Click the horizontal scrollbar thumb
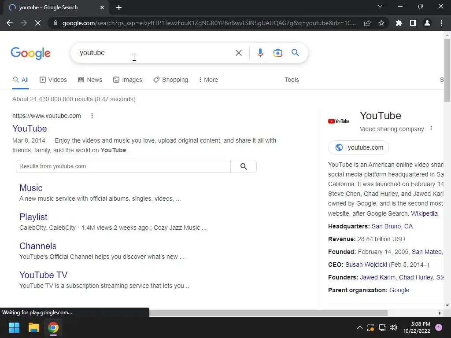 tap(268, 313)
